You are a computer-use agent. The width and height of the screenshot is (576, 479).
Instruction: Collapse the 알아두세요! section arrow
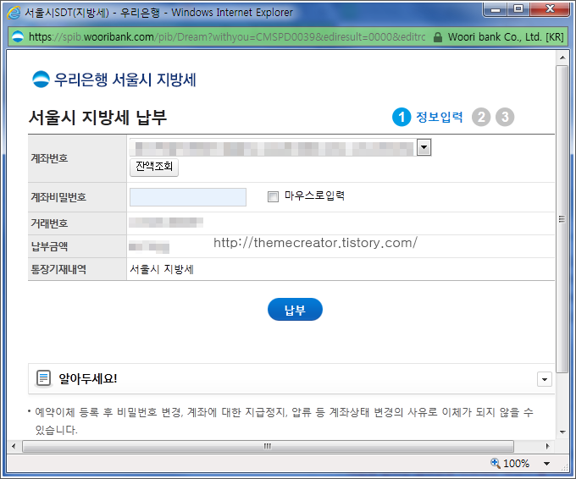click(545, 379)
